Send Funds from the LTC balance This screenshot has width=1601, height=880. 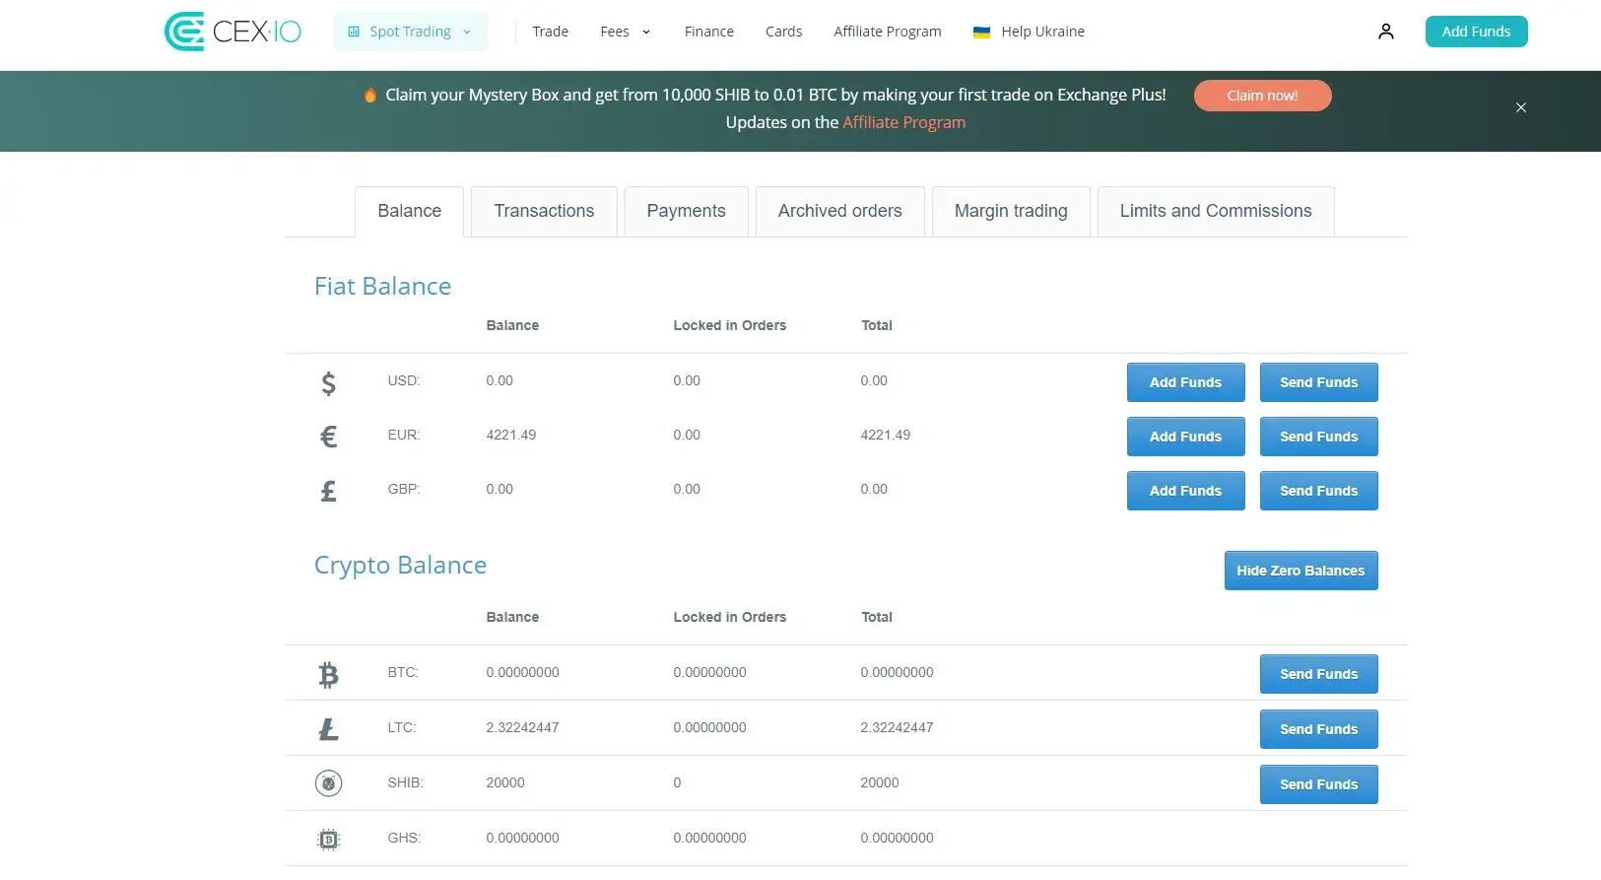tap(1318, 729)
